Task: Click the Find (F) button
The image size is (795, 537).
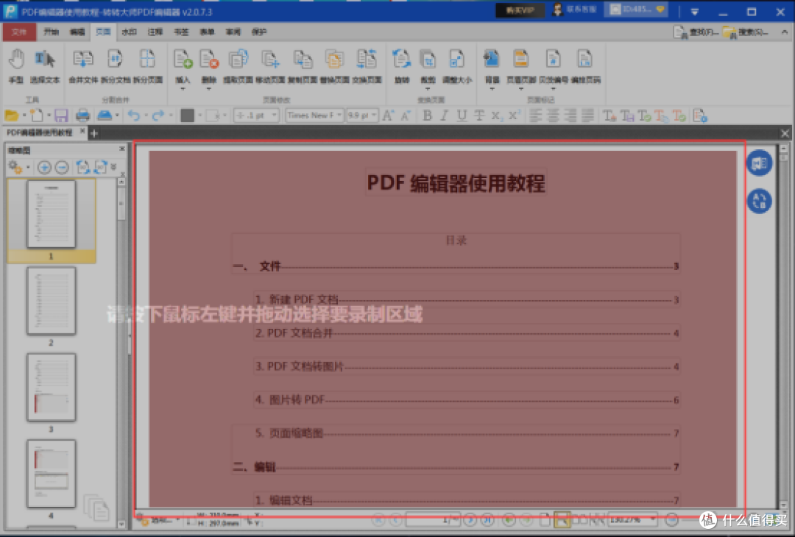Action: click(x=695, y=32)
